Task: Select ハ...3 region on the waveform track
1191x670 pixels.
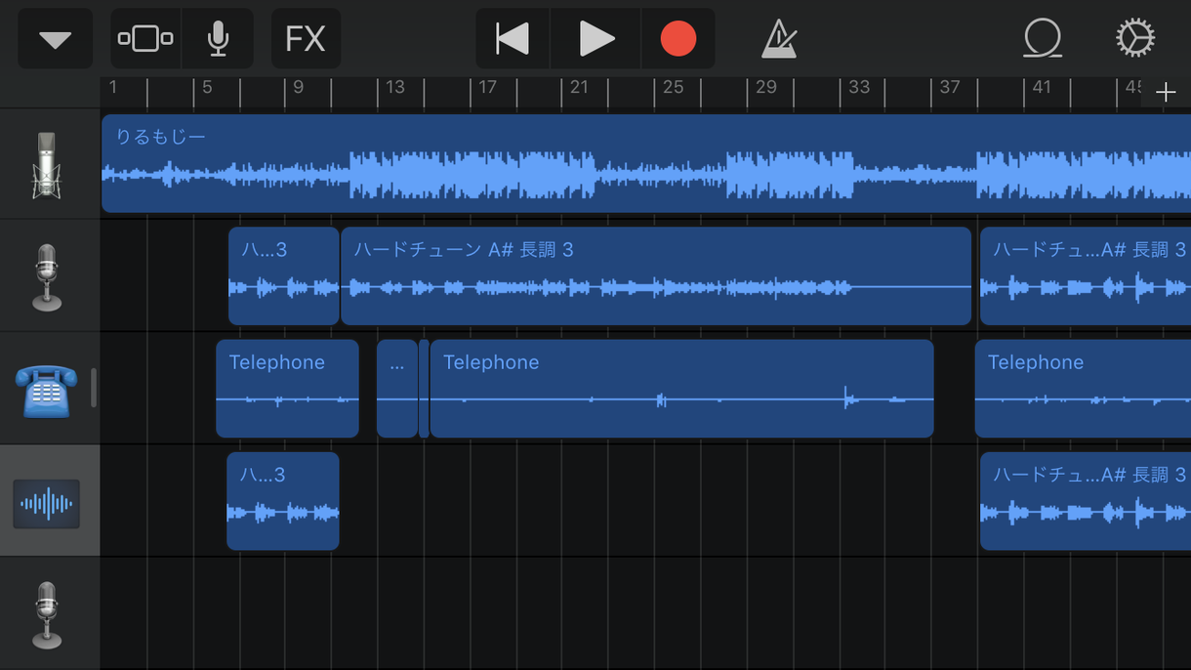Action: [283, 501]
